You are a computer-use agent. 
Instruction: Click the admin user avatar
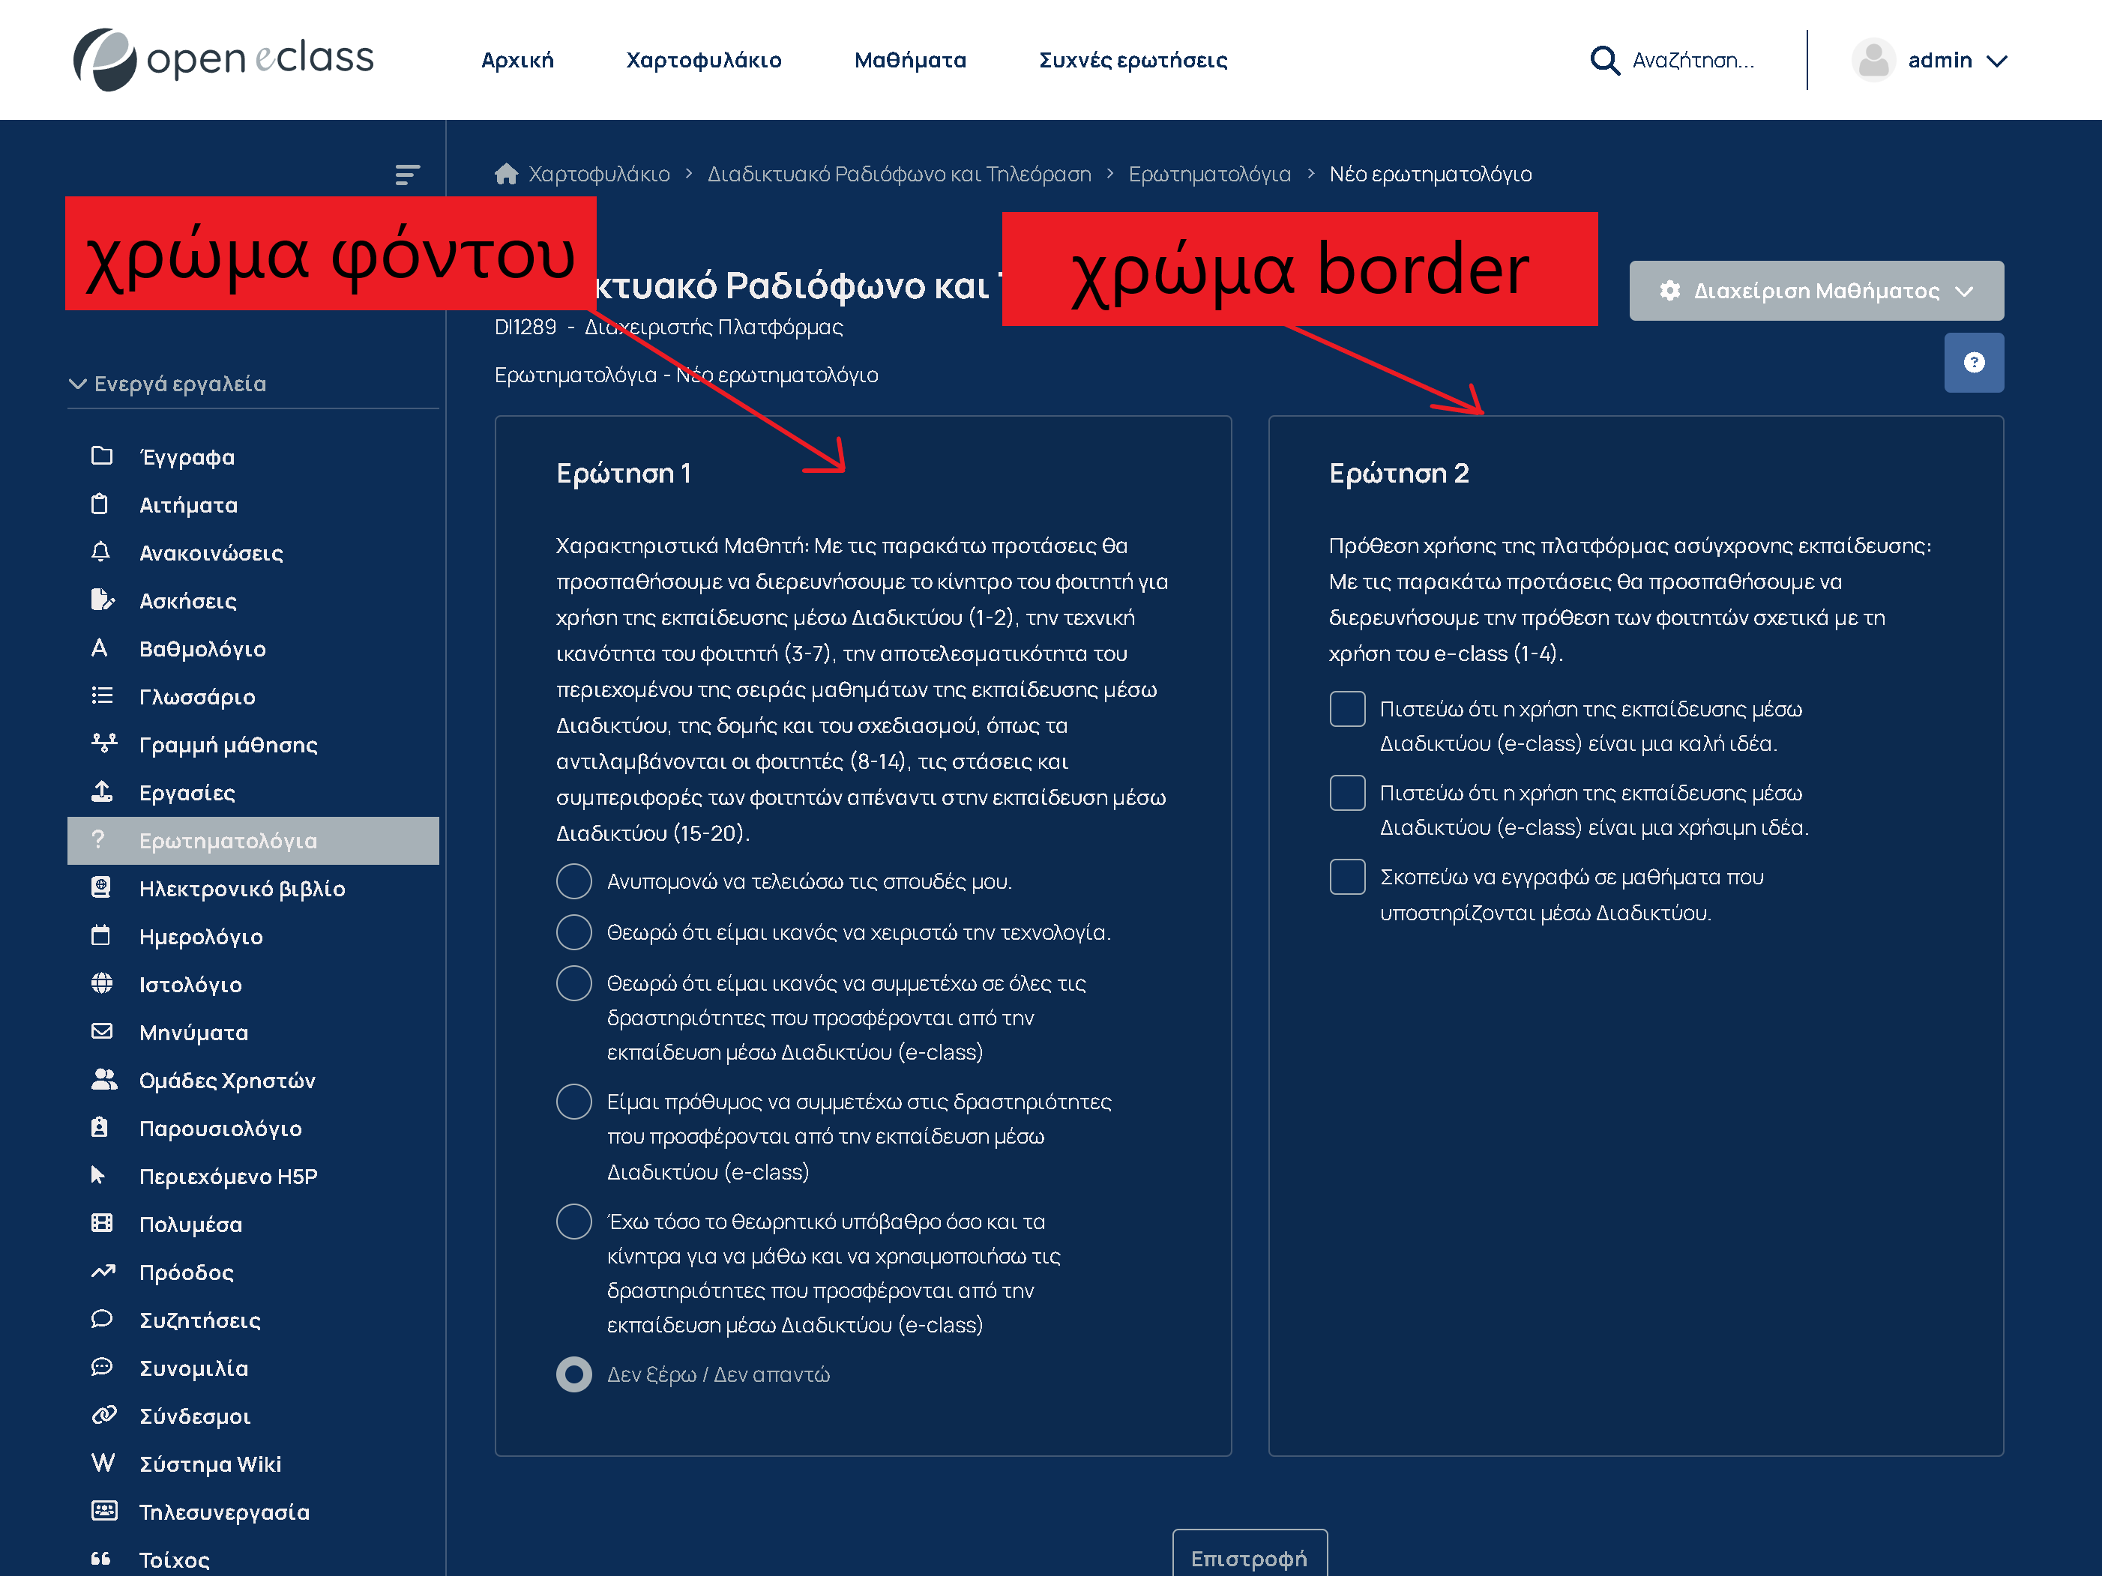click(x=1873, y=60)
